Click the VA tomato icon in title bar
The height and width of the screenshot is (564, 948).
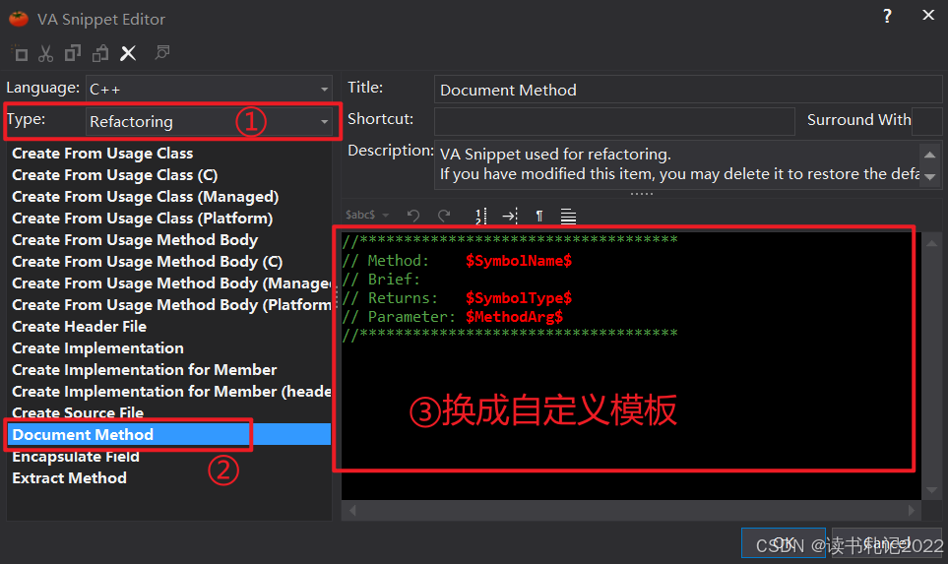(19, 19)
